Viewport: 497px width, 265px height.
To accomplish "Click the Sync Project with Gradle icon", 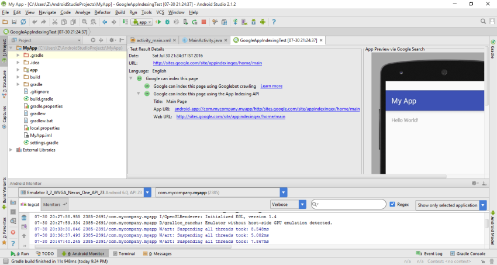I will (x=235, y=22).
